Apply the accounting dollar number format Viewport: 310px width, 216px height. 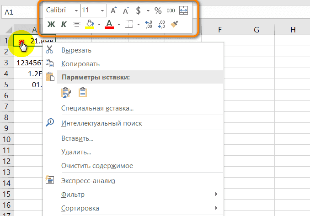(138, 10)
